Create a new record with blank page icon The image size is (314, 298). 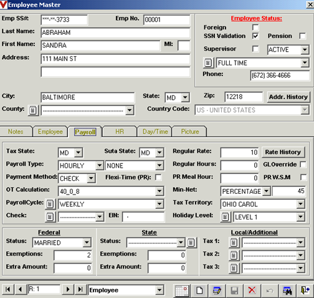(x=199, y=291)
